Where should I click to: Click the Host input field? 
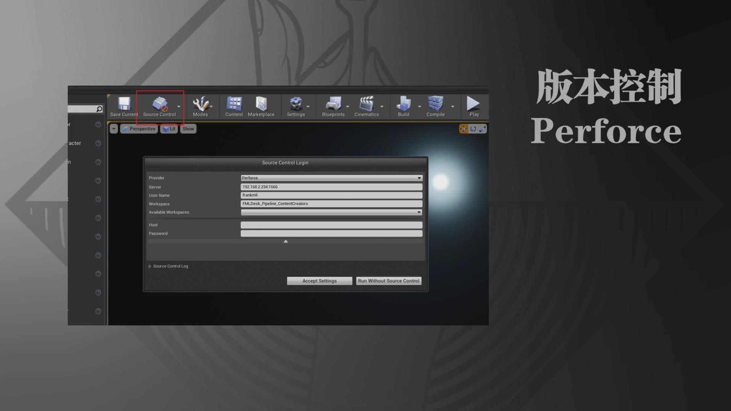331,225
